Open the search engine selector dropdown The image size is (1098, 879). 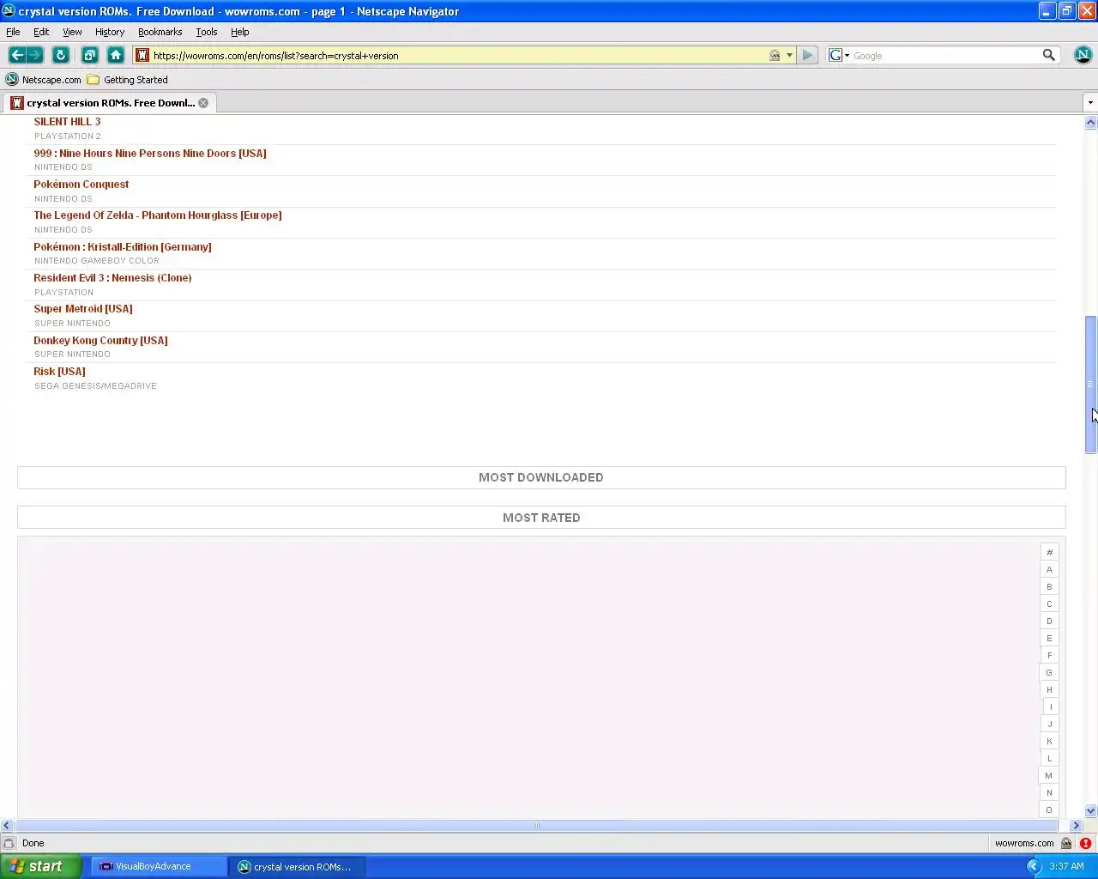[x=839, y=55]
